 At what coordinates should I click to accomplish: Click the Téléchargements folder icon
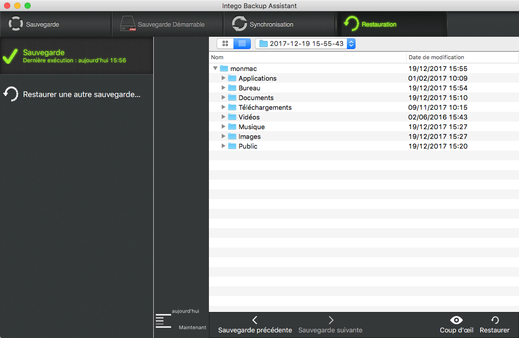(x=232, y=107)
